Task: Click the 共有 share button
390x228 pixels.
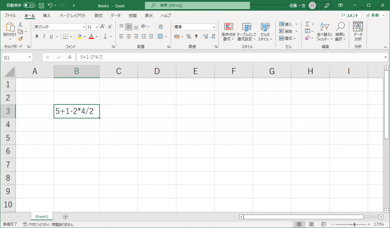Action: pyautogui.click(x=375, y=15)
